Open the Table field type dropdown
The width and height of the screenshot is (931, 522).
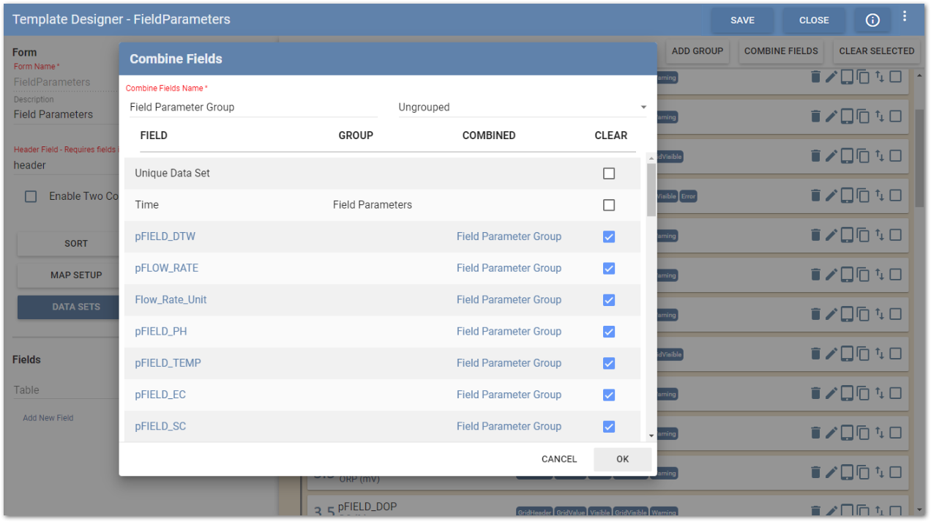[x=66, y=390]
